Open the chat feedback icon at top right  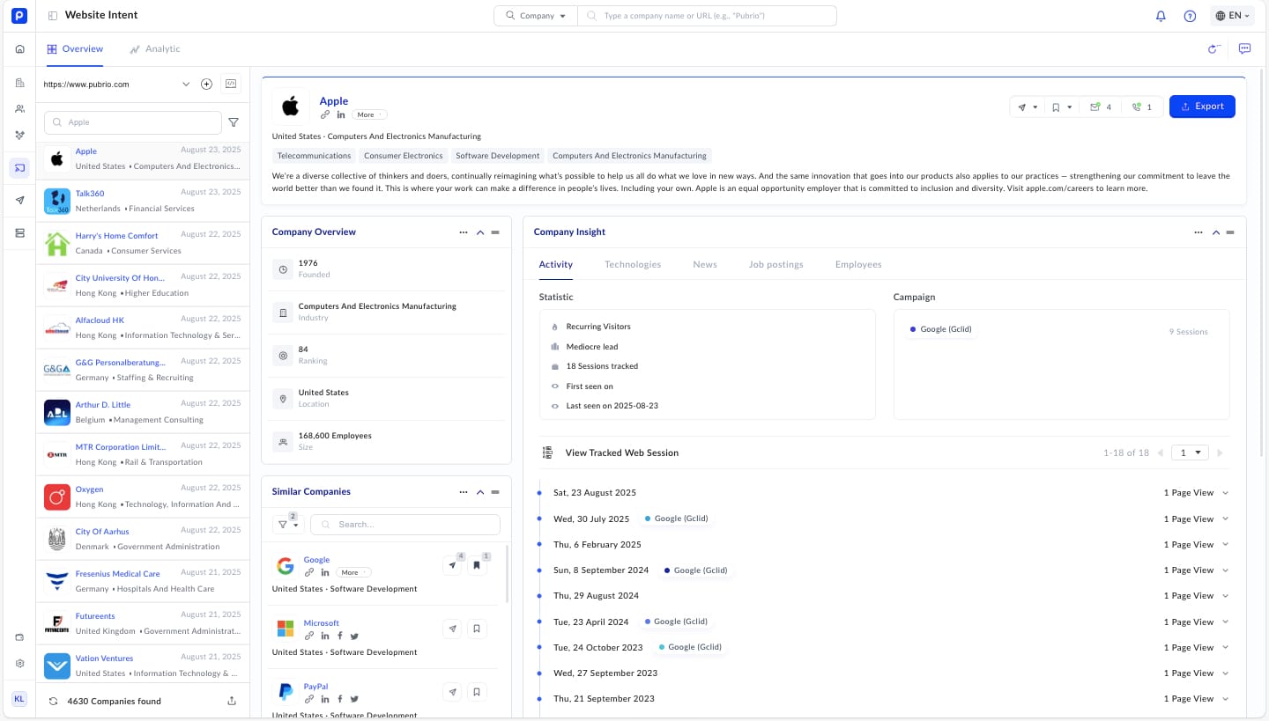[x=1244, y=49]
